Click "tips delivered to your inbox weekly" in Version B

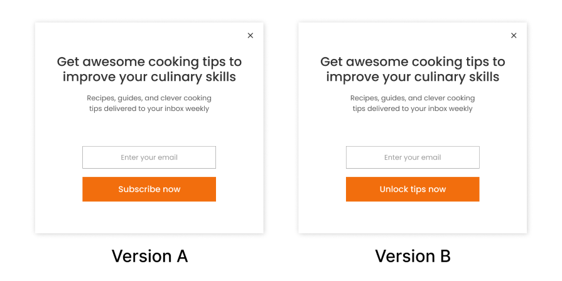pyautogui.click(x=413, y=109)
